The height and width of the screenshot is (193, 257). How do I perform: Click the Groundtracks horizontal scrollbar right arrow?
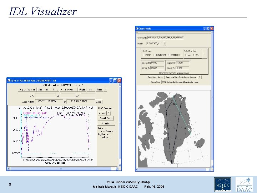pos(210,169)
